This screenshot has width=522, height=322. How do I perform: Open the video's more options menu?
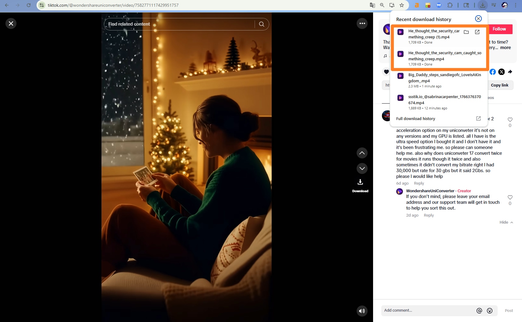tap(362, 23)
